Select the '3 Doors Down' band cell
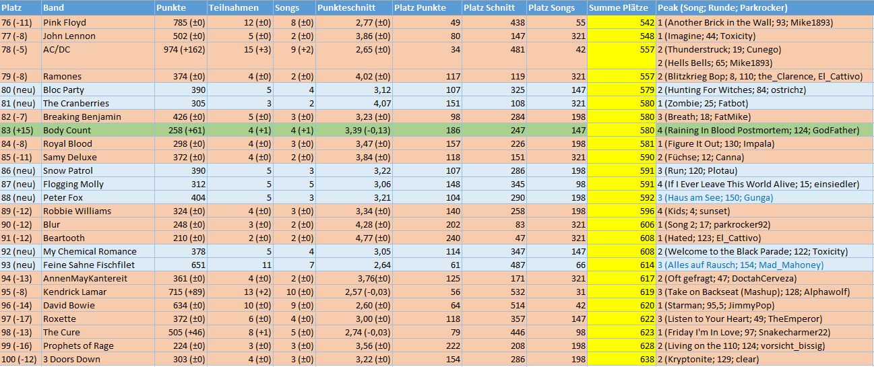This screenshot has width=874, height=367. tap(97, 359)
